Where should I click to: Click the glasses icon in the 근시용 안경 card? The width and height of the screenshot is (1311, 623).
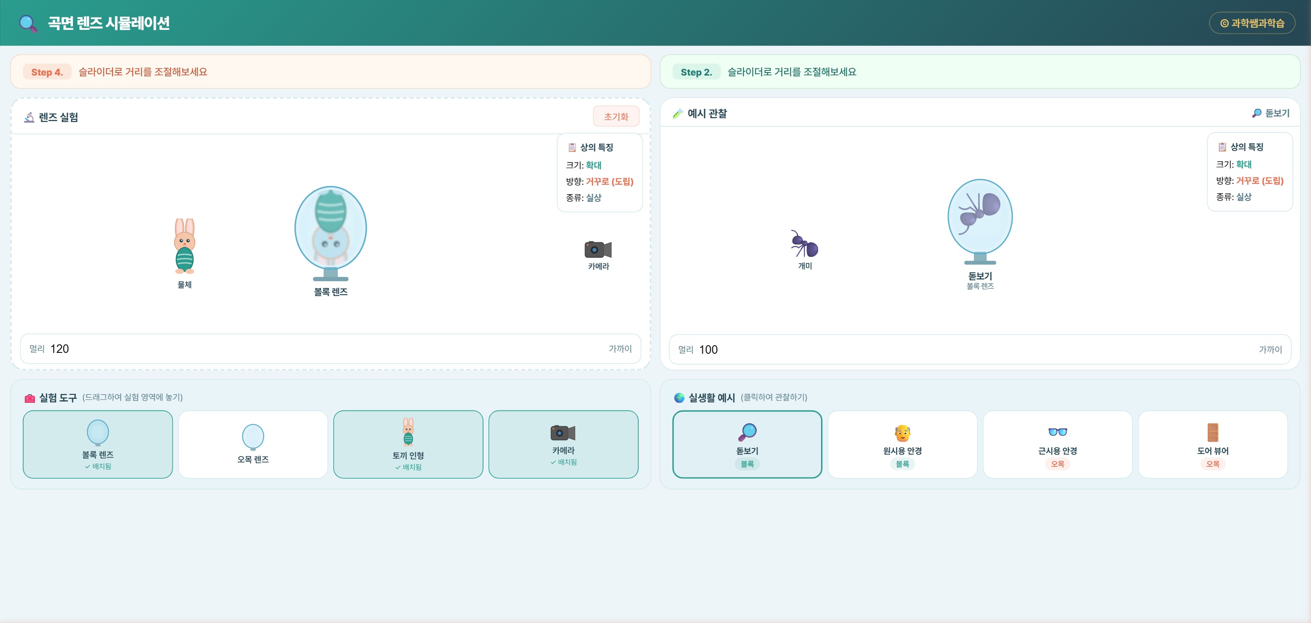coord(1058,432)
